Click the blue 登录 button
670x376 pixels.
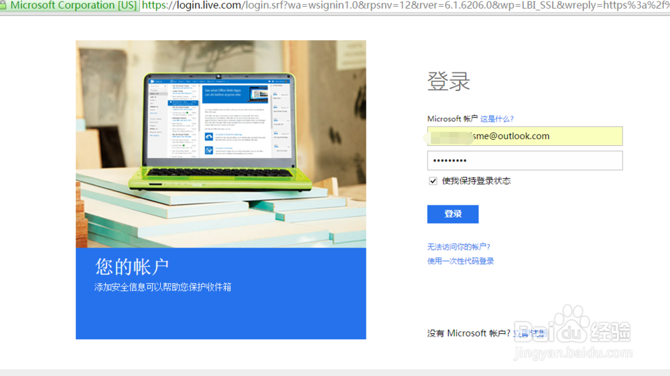pos(453,214)
